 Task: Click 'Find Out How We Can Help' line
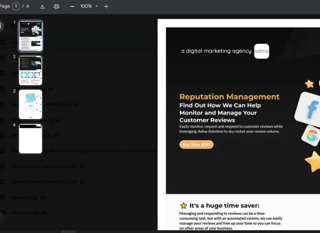pos(220,105)
